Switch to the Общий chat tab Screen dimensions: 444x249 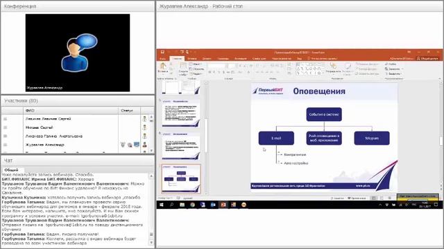(x=11, y=170)
